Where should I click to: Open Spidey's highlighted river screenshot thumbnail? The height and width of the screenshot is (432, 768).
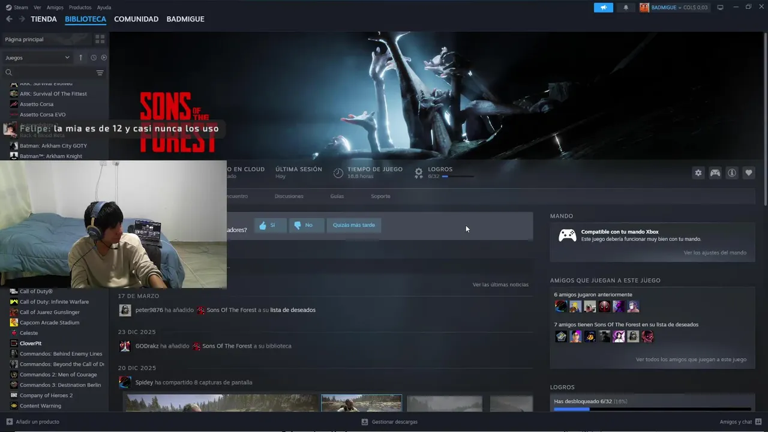click(x=361, y=403)
